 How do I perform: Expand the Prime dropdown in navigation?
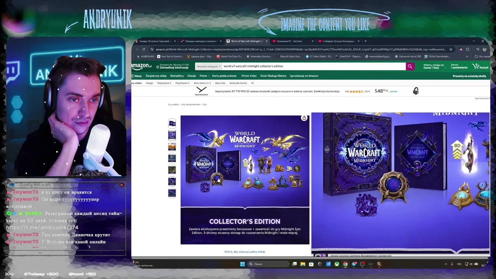pos(204,76)
